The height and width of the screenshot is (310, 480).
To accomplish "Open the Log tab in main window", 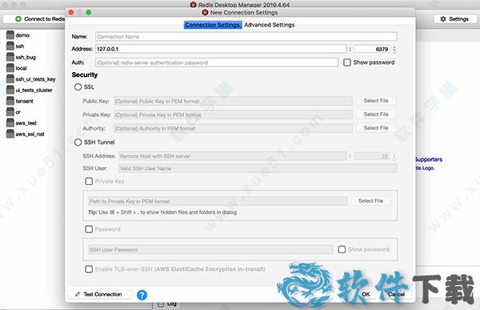I will coord(167,304).
